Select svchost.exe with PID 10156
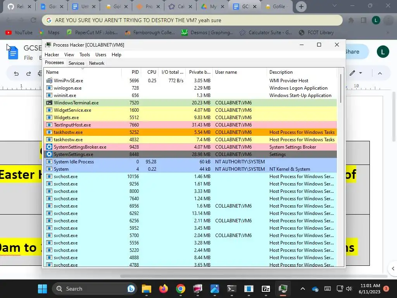The height and width of the screenshot is (298, 397). (x=190, y=177)
